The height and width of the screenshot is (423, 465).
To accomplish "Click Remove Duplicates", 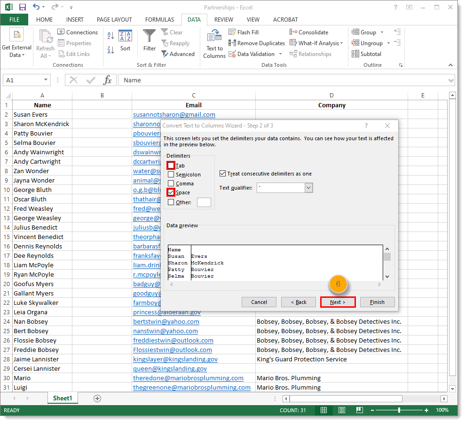I will point(257,43).
